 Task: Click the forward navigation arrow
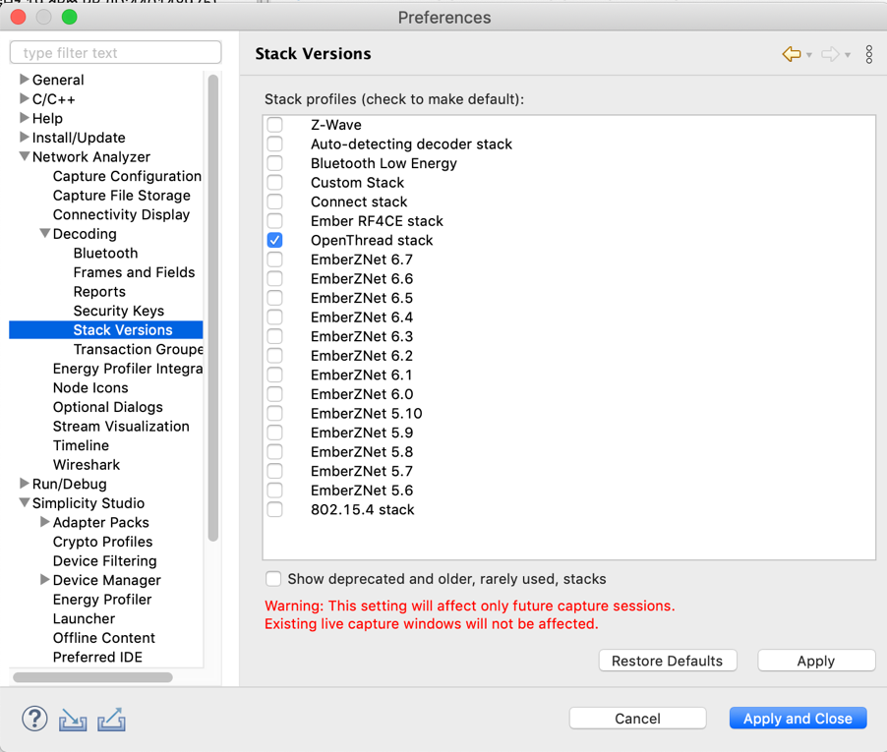832,54
